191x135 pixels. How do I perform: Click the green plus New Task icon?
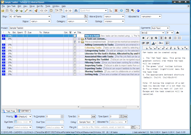pos(17,11)
